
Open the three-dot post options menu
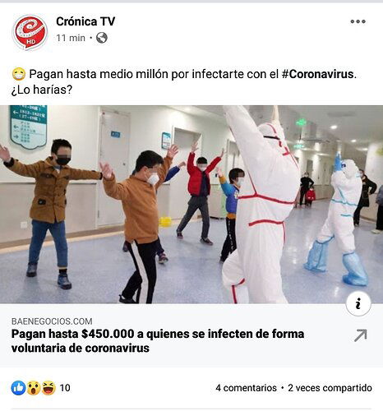358,21
